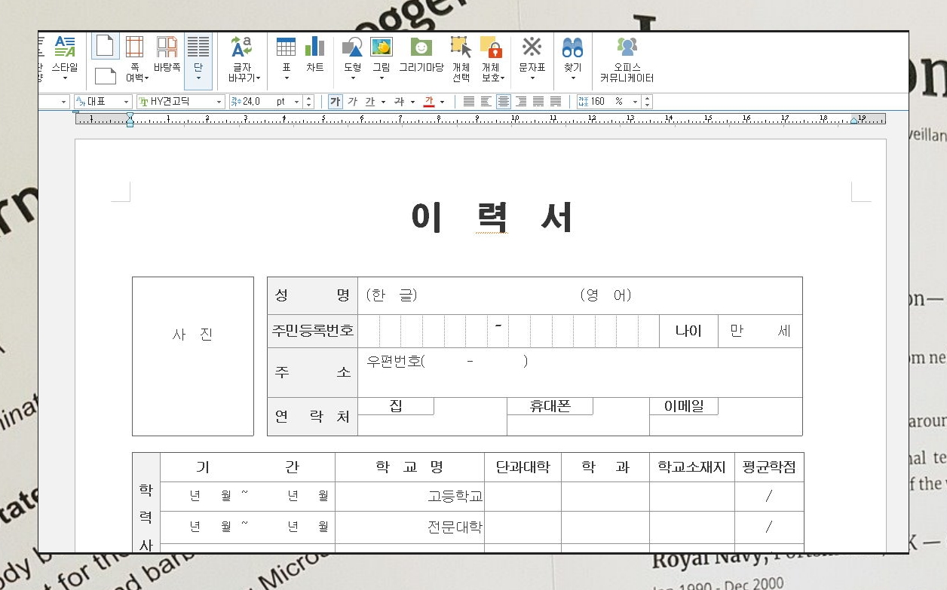
Task: Align paragraph right
Action: click(521, 102)
